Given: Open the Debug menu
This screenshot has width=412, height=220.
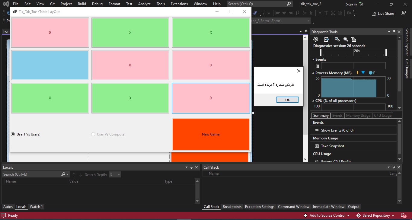Looking at the screenshot, I should pos(97,4).
